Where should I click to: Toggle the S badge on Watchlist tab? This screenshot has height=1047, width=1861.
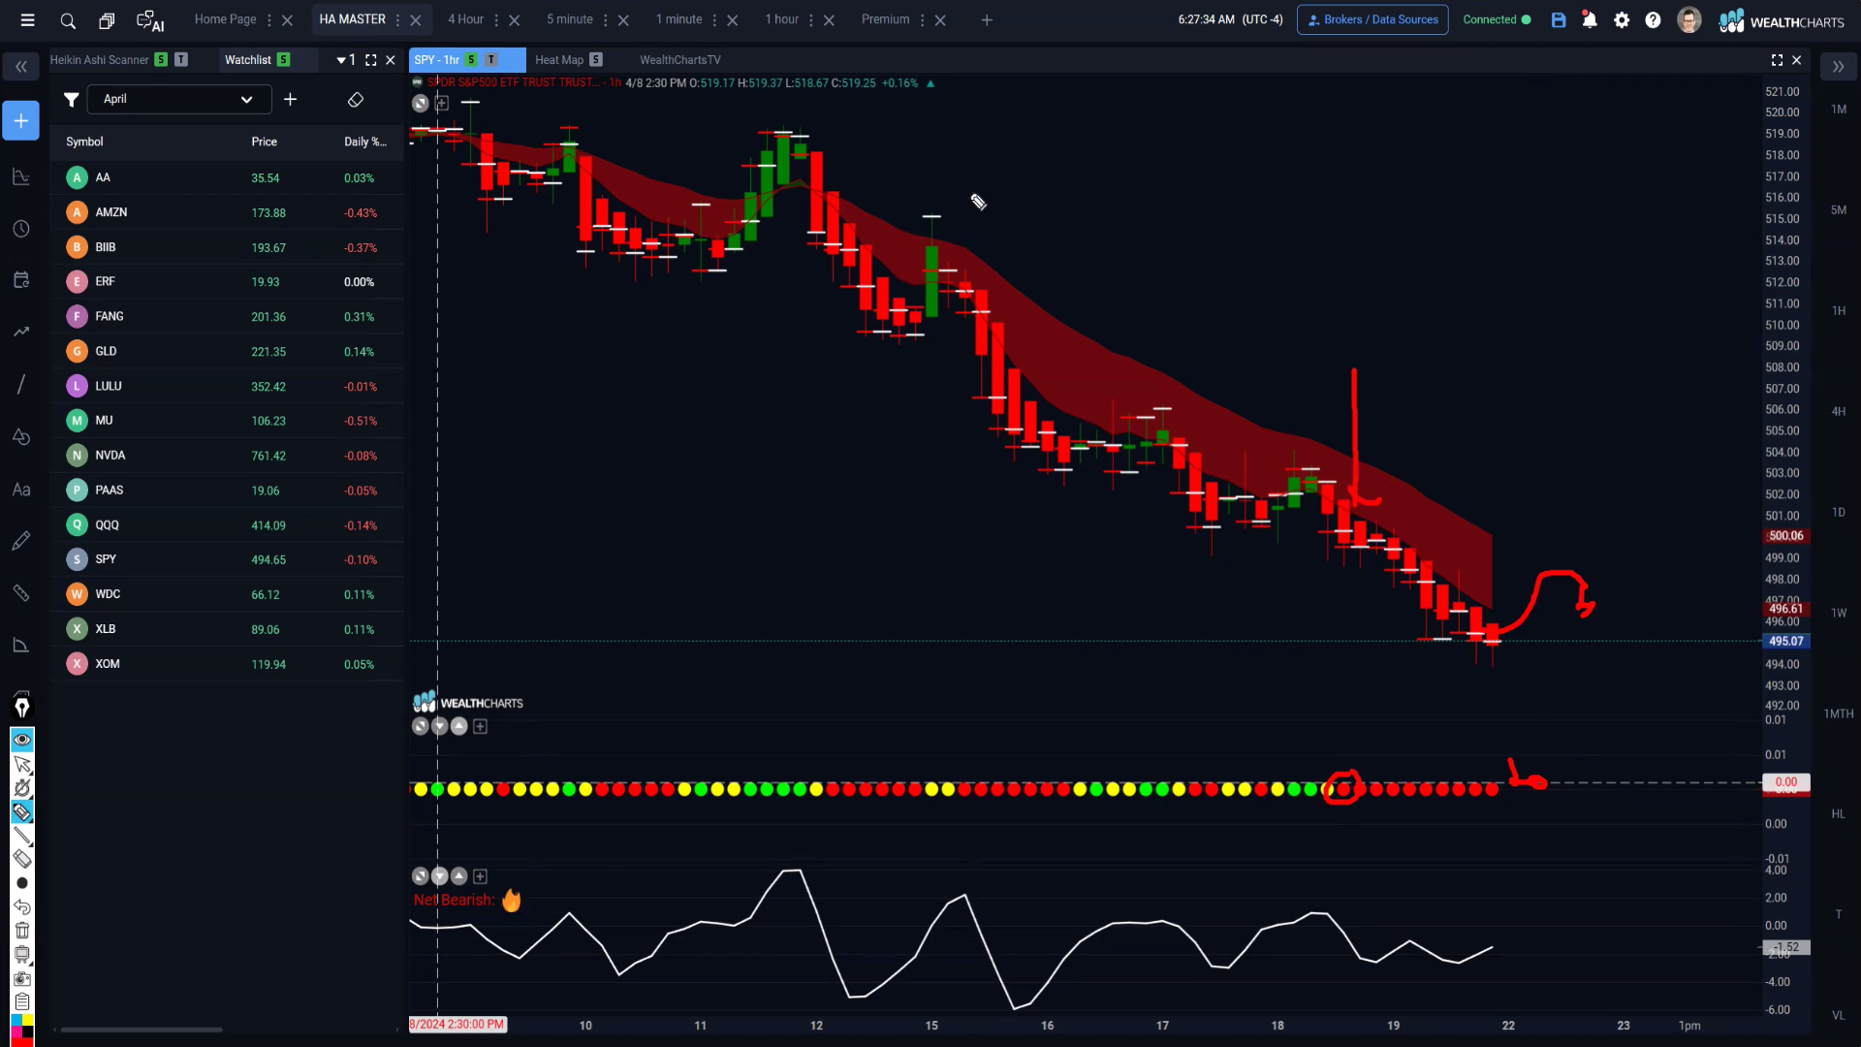[x=283, y=59]
